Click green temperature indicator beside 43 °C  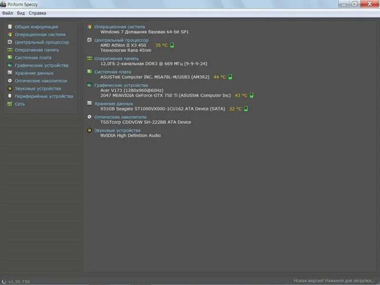251,95
